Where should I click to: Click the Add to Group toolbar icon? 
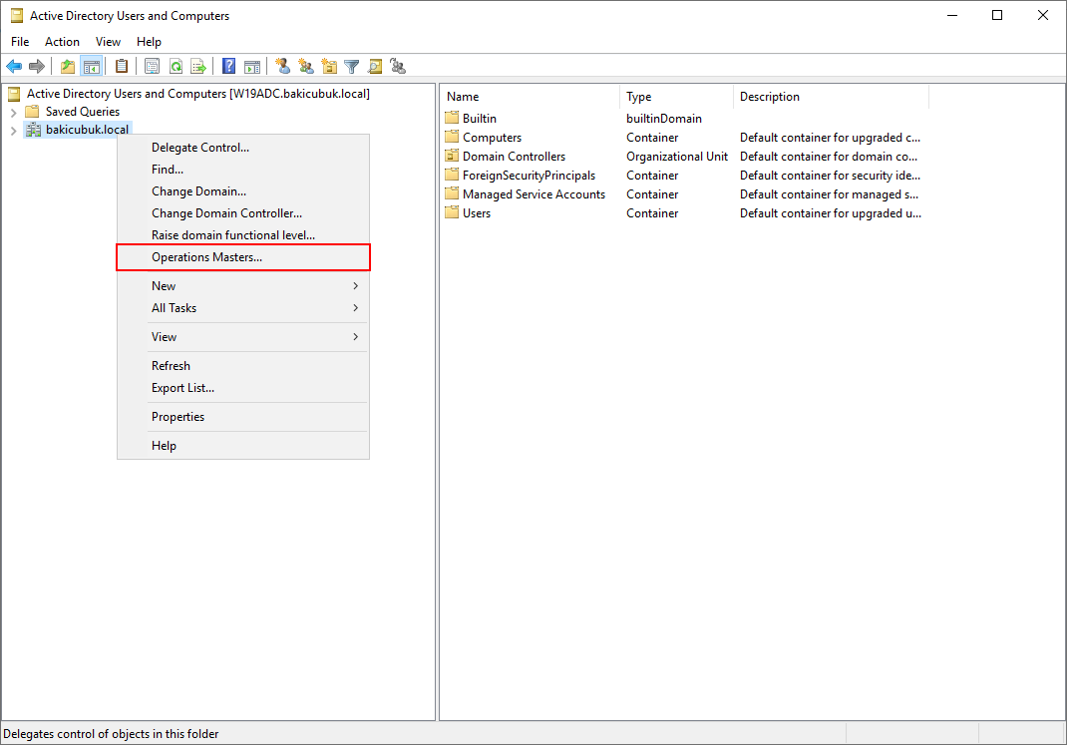pyautogui.click(x=398, y=66)
